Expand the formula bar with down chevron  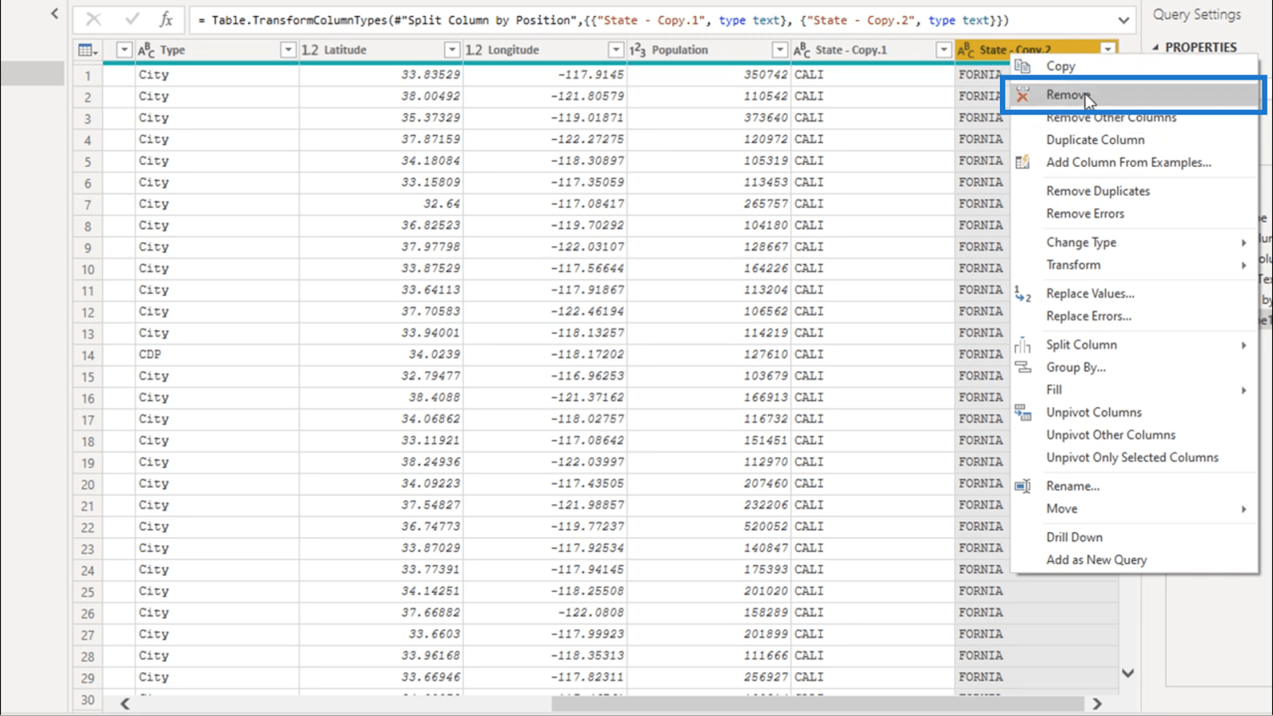tap(1123, 20)
